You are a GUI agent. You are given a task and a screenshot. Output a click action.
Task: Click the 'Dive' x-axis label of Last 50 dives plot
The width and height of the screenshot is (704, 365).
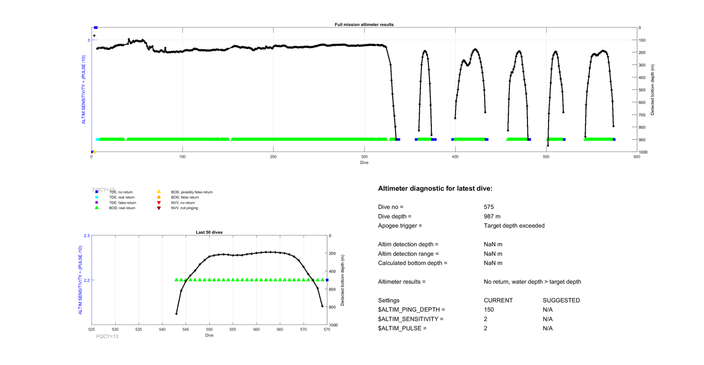[x=209, y=335]
